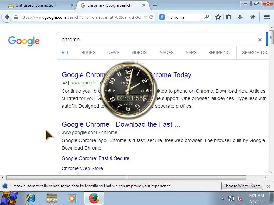Click the info icon in notification bar

(5, 186)
